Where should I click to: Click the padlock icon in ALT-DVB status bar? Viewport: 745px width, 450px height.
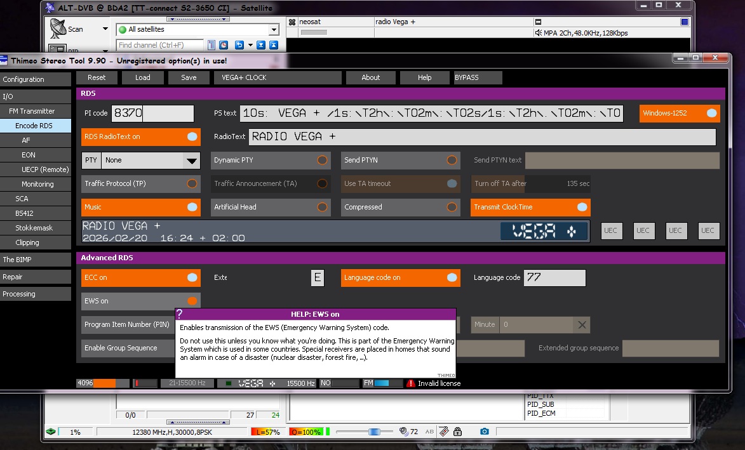[457, 431]
